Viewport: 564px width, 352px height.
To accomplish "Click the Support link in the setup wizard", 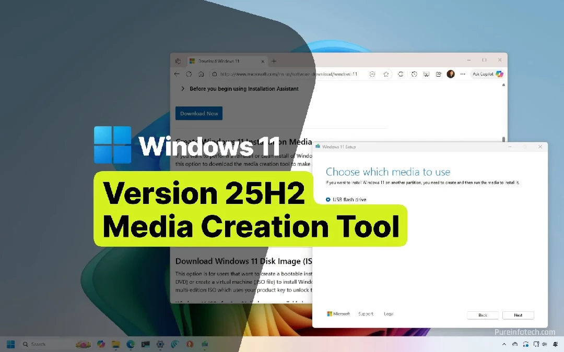I will click(x=365, y=313).
